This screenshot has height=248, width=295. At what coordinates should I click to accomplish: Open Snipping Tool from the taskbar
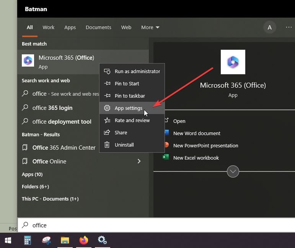[46, 240]
